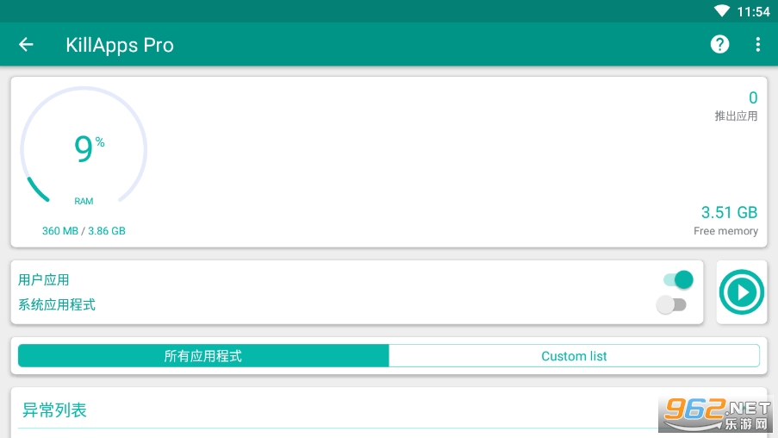Viewport: 778px width, 438px height.
Task: Switch to the Custom list tab
Action: point(574,356)
